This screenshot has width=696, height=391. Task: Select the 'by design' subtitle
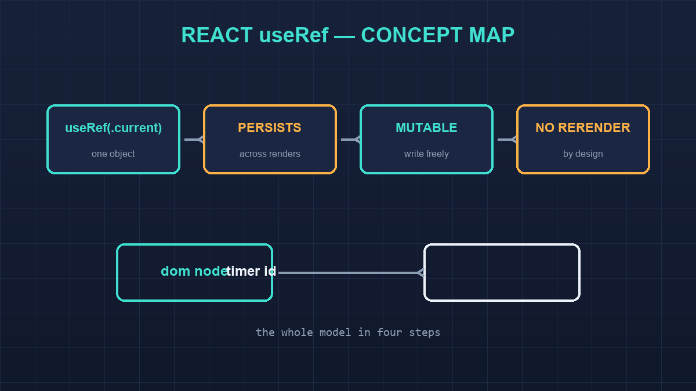pos(583,154)
